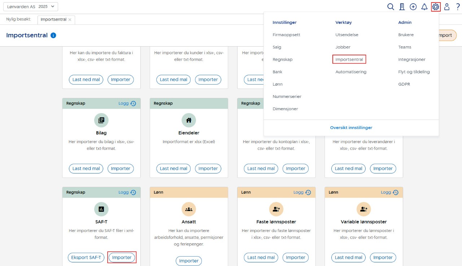Image resolution: width=462 pixels, height=266 pixels.
Task: Open the user profile icon
Action: point(447,7)
